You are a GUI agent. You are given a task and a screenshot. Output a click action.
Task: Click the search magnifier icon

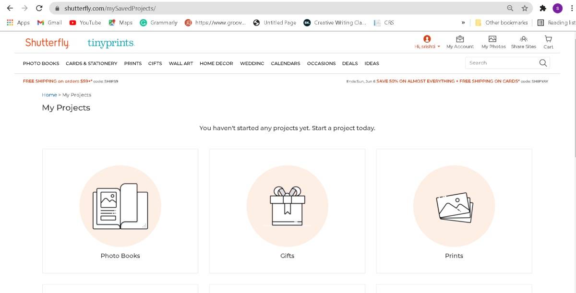(543, 63)
